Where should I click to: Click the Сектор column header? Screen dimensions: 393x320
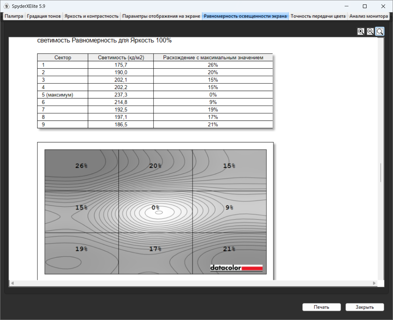coord(63,57)
